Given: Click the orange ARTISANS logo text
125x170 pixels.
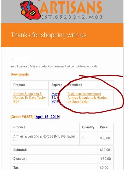Looking at the screenshot, I should coord(71,7).
